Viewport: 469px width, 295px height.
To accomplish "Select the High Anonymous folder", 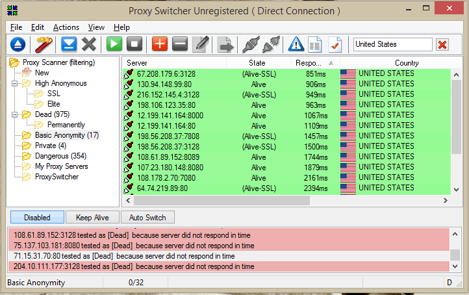I will click(x=60, y=83).
